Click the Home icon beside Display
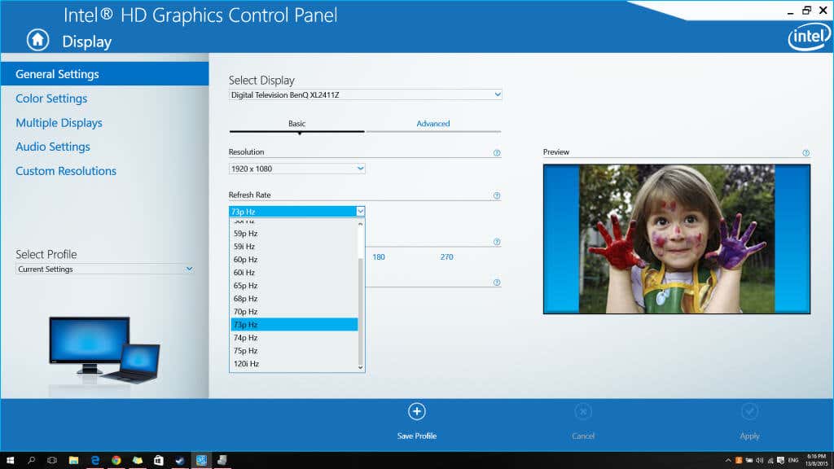The height and width of the screenshot is (469, 834). pyautogui.click(x=38, y=40)
